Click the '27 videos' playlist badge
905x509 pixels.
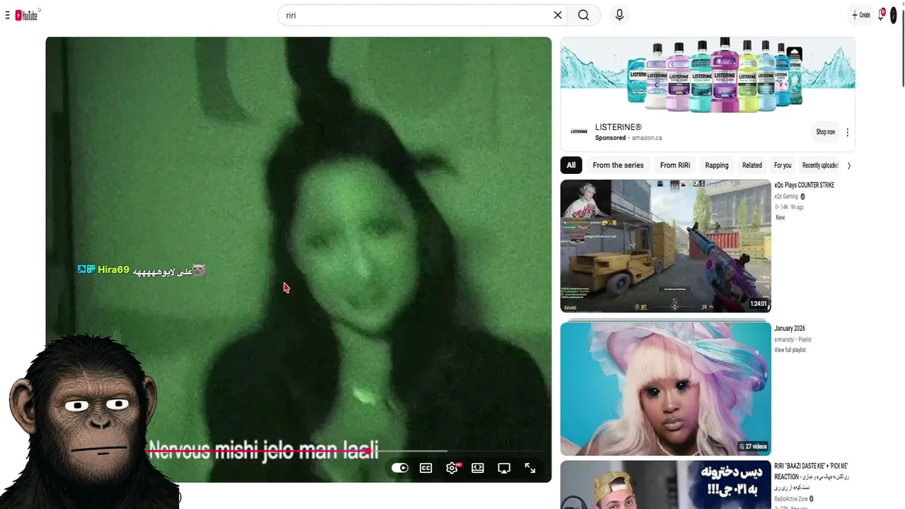[753, 447]
